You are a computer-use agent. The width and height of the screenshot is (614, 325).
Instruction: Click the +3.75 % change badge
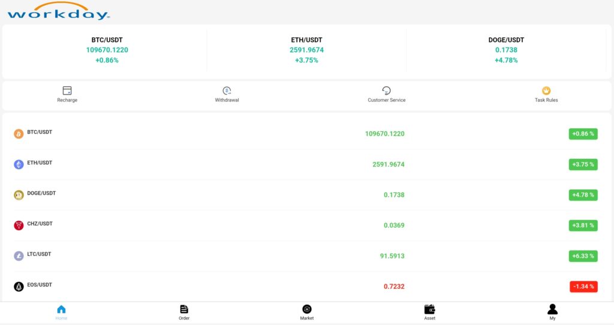pos(583,164)
